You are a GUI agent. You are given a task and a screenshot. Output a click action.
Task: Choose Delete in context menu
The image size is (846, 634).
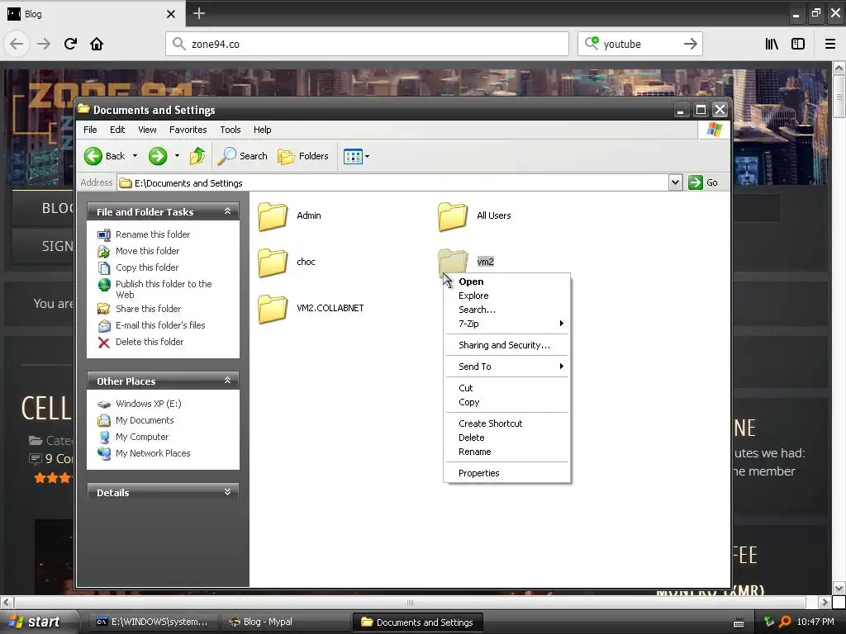coord(506,438)
